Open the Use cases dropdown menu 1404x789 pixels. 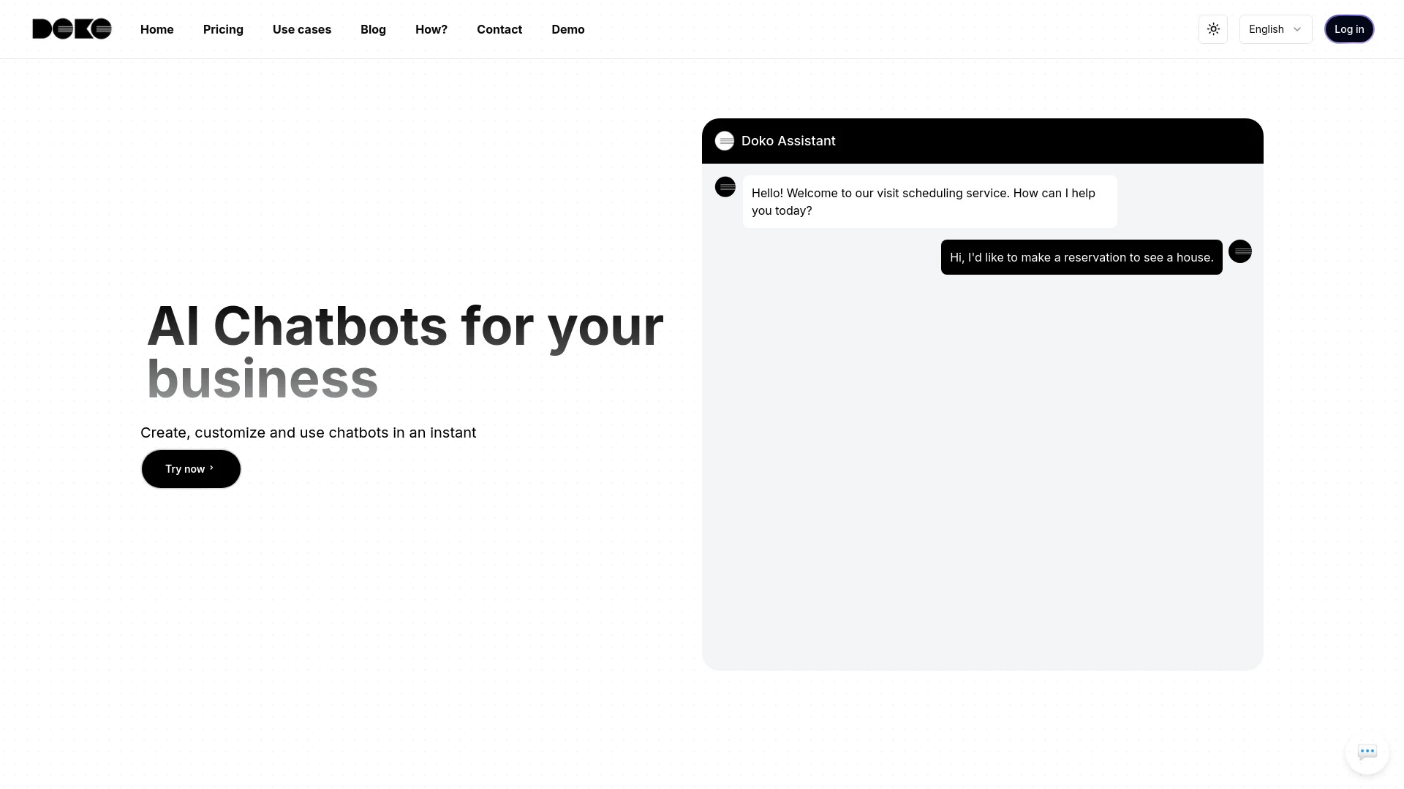pos(302,29)
